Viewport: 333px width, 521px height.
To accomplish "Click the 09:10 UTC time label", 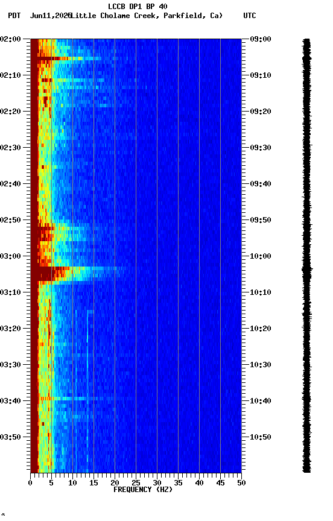I will tap(261, 75).
